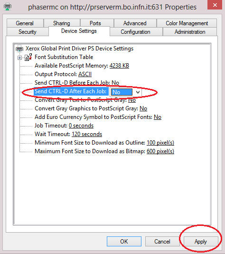Go to the Advanced tab
The width and height of the screenshot is (225, 254).
[135, 23]
